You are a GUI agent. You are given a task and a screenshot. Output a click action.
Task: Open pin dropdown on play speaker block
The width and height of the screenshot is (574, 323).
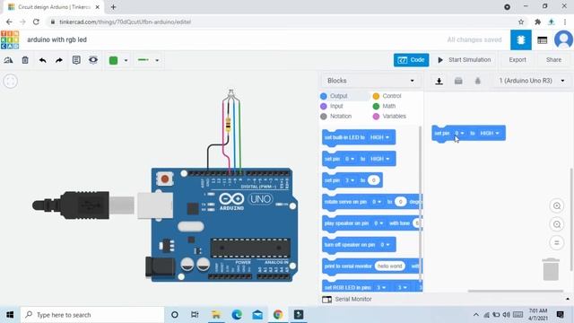[378, 223]
